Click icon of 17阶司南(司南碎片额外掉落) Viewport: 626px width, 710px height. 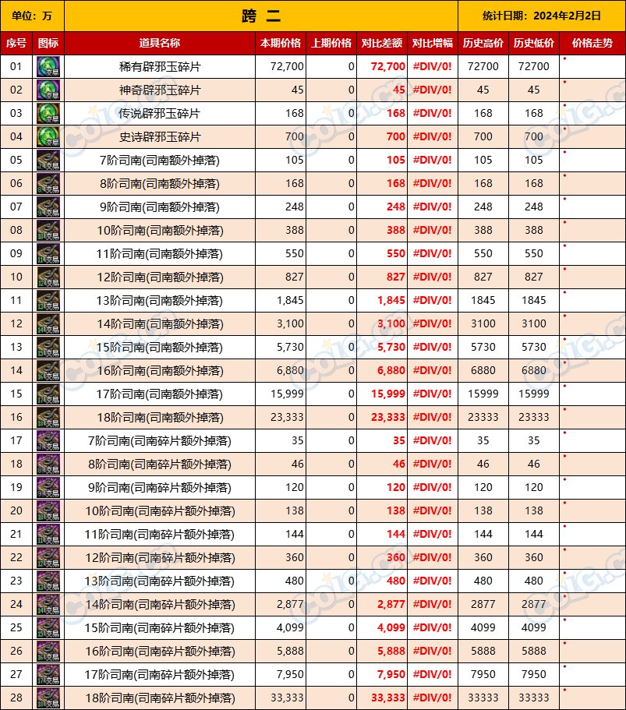coord(48,675)
